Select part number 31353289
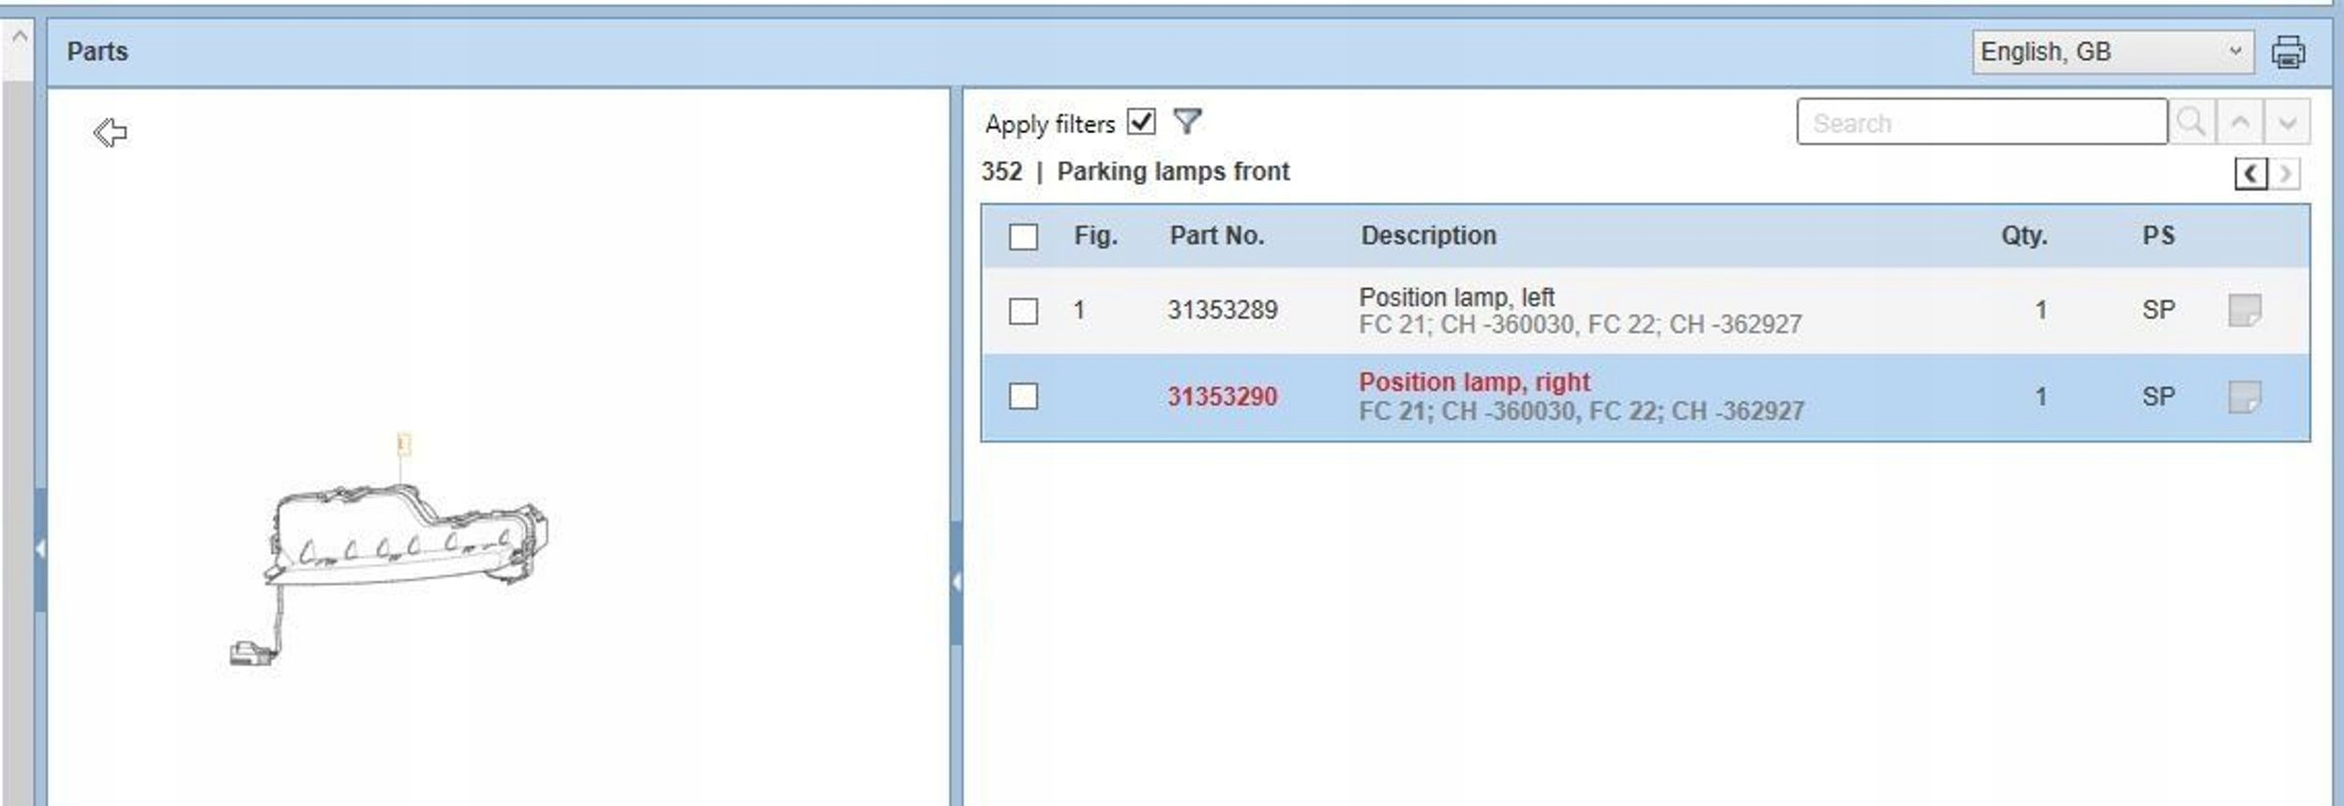The width and height of the screenshot is (2344, 806). pos(1222,310)
